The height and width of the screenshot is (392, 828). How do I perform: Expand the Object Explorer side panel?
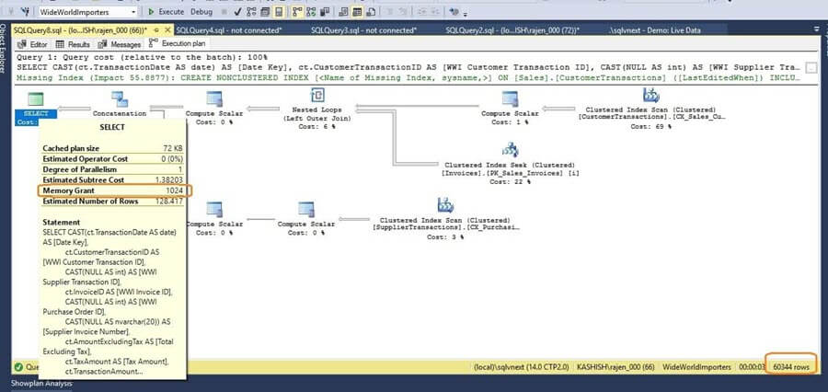[x=4, y=48]
